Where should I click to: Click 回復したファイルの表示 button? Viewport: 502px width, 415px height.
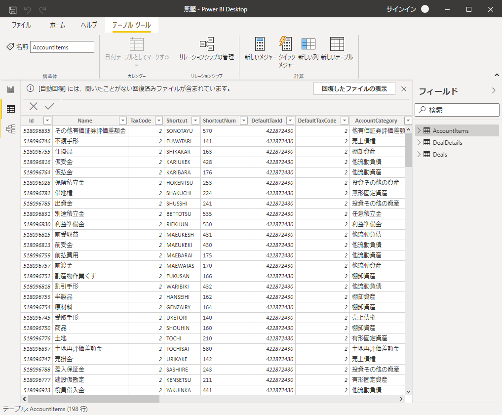click(354, 89)
